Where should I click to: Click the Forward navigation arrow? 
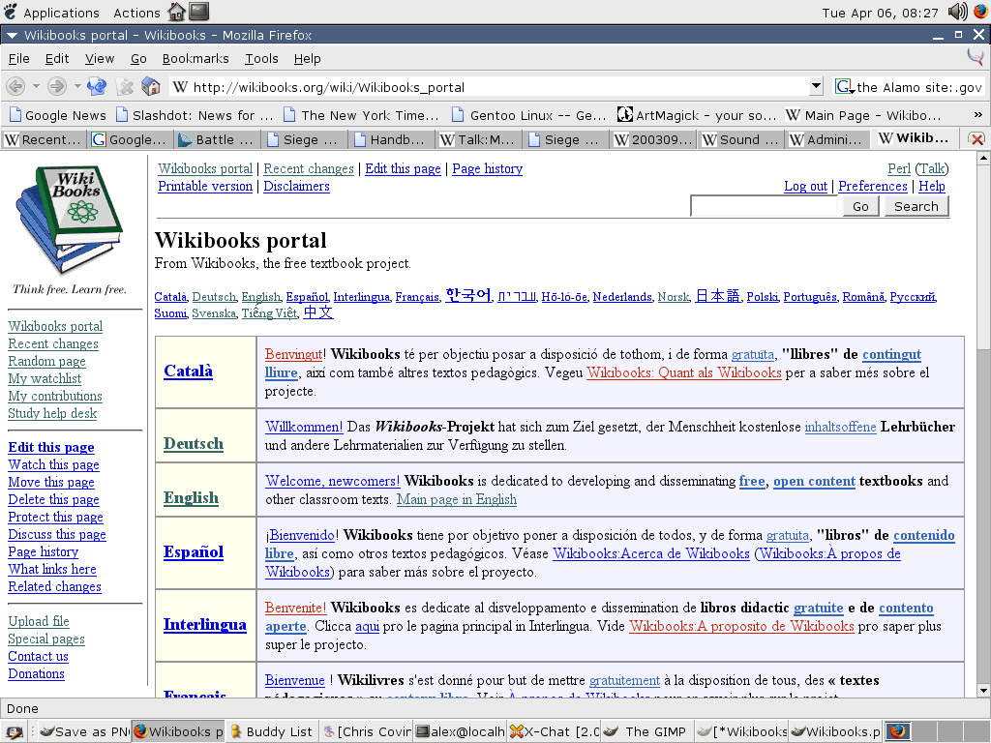[x=57, y=86]
